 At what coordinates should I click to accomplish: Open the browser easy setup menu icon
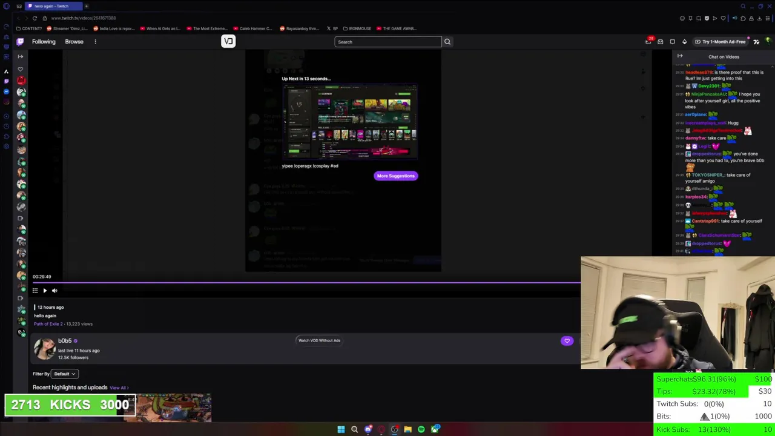pyautogui.click(x=767, y=18)
